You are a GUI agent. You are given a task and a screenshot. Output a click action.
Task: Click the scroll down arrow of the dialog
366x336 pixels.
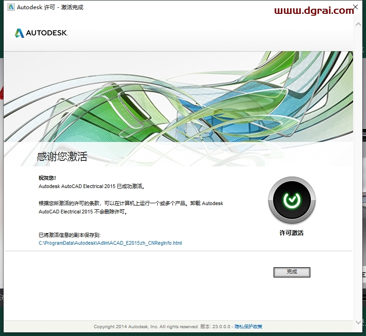coord(358,323)
